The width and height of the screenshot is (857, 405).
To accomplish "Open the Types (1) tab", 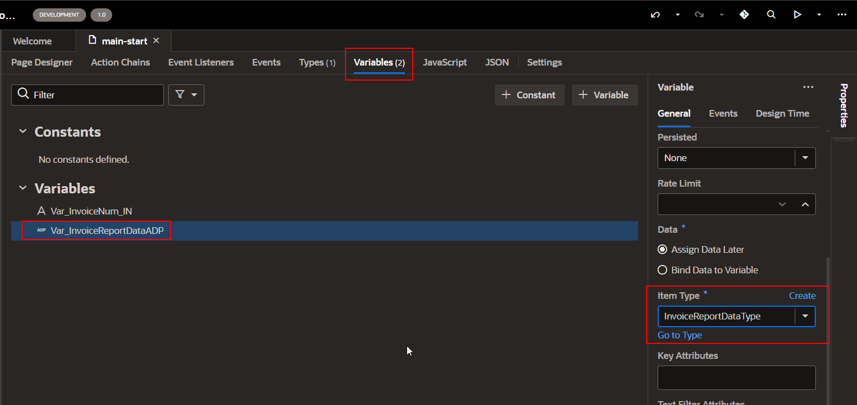I will 317,62.
